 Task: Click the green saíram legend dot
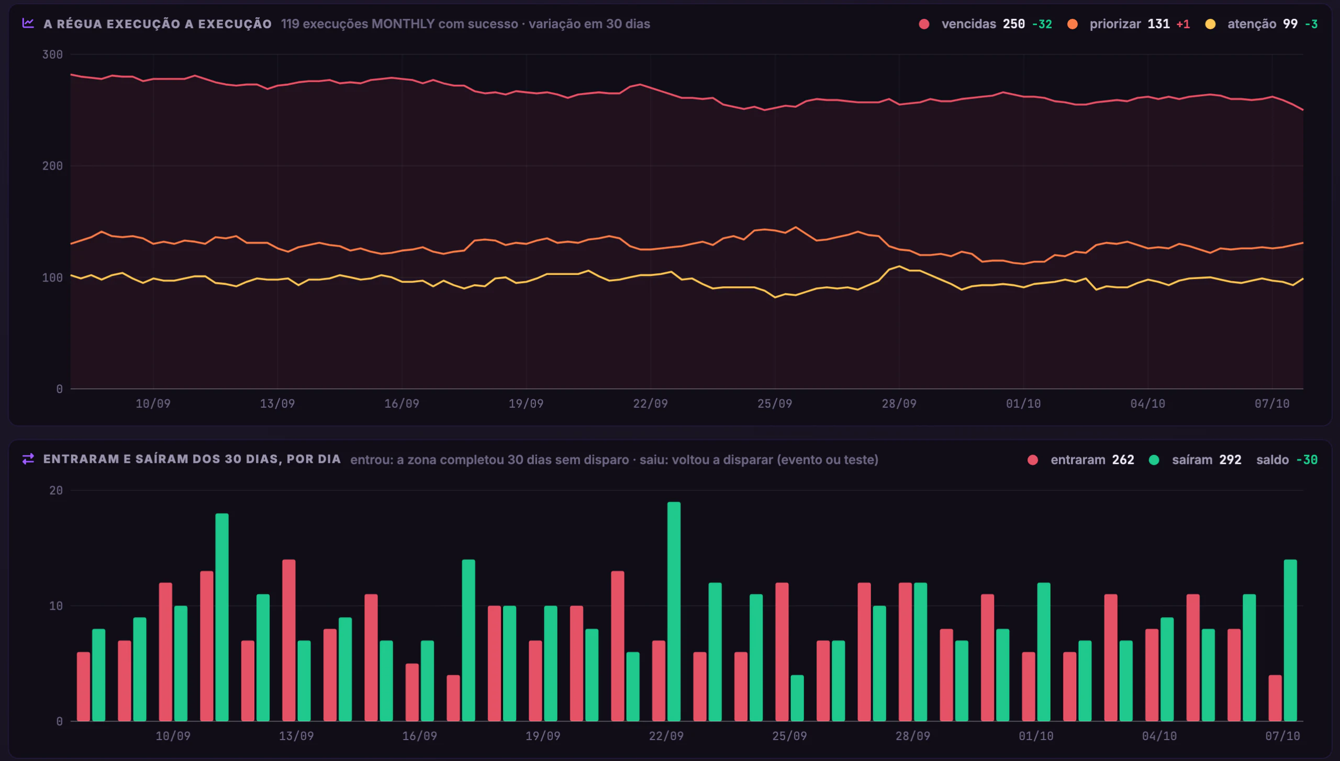click(x=1154, y=460)
